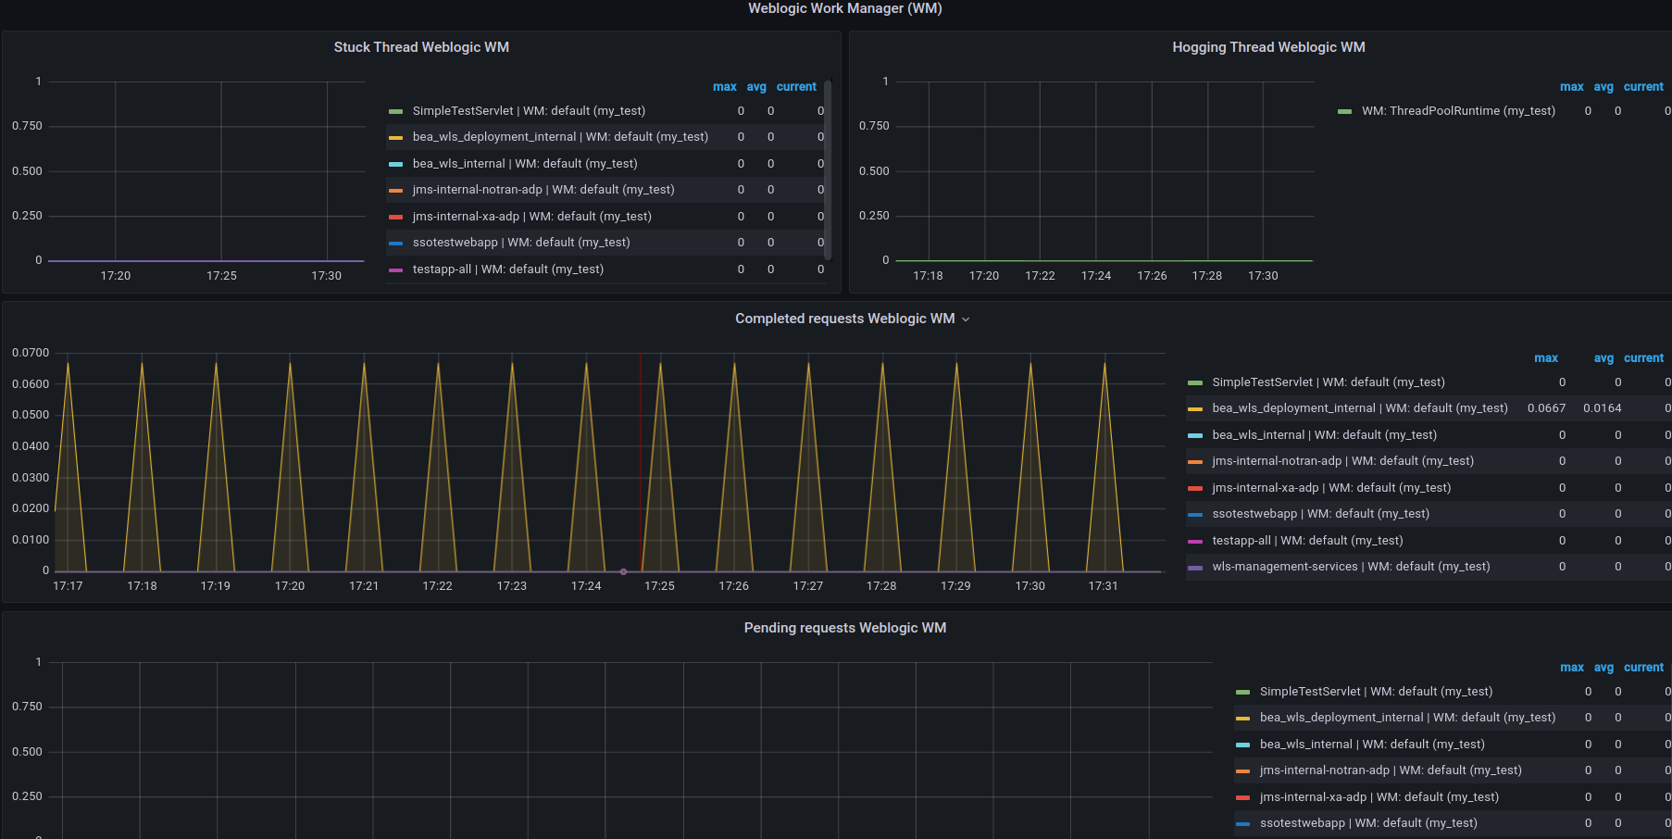Screen dimensions: 1672x839
Task: Toggle SimpleTestServlet series in Completed requests legend
Action: (x=1329, y=382)
